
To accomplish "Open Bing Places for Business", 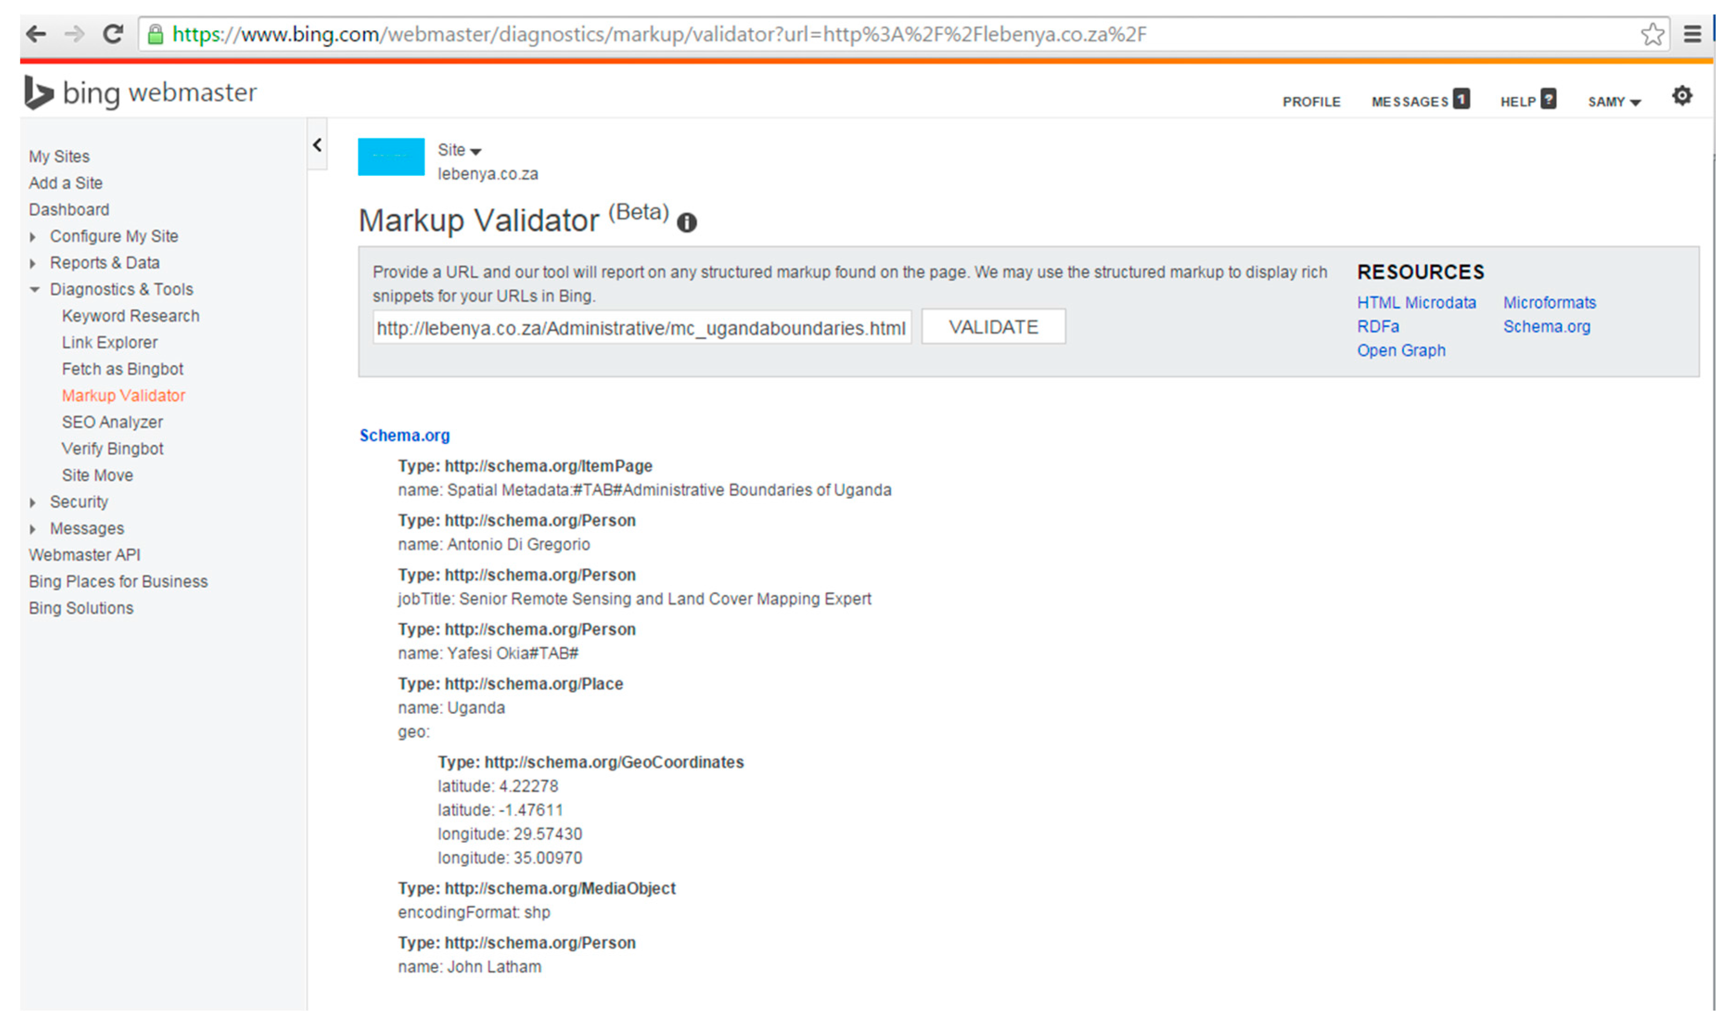I will pyautogui.click(x=118, y=581).
